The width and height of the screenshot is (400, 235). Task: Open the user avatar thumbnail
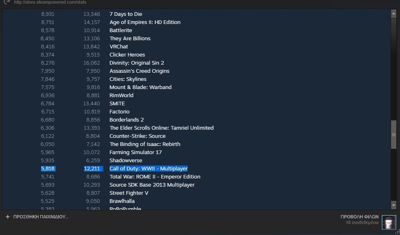(x=389, y=222)
